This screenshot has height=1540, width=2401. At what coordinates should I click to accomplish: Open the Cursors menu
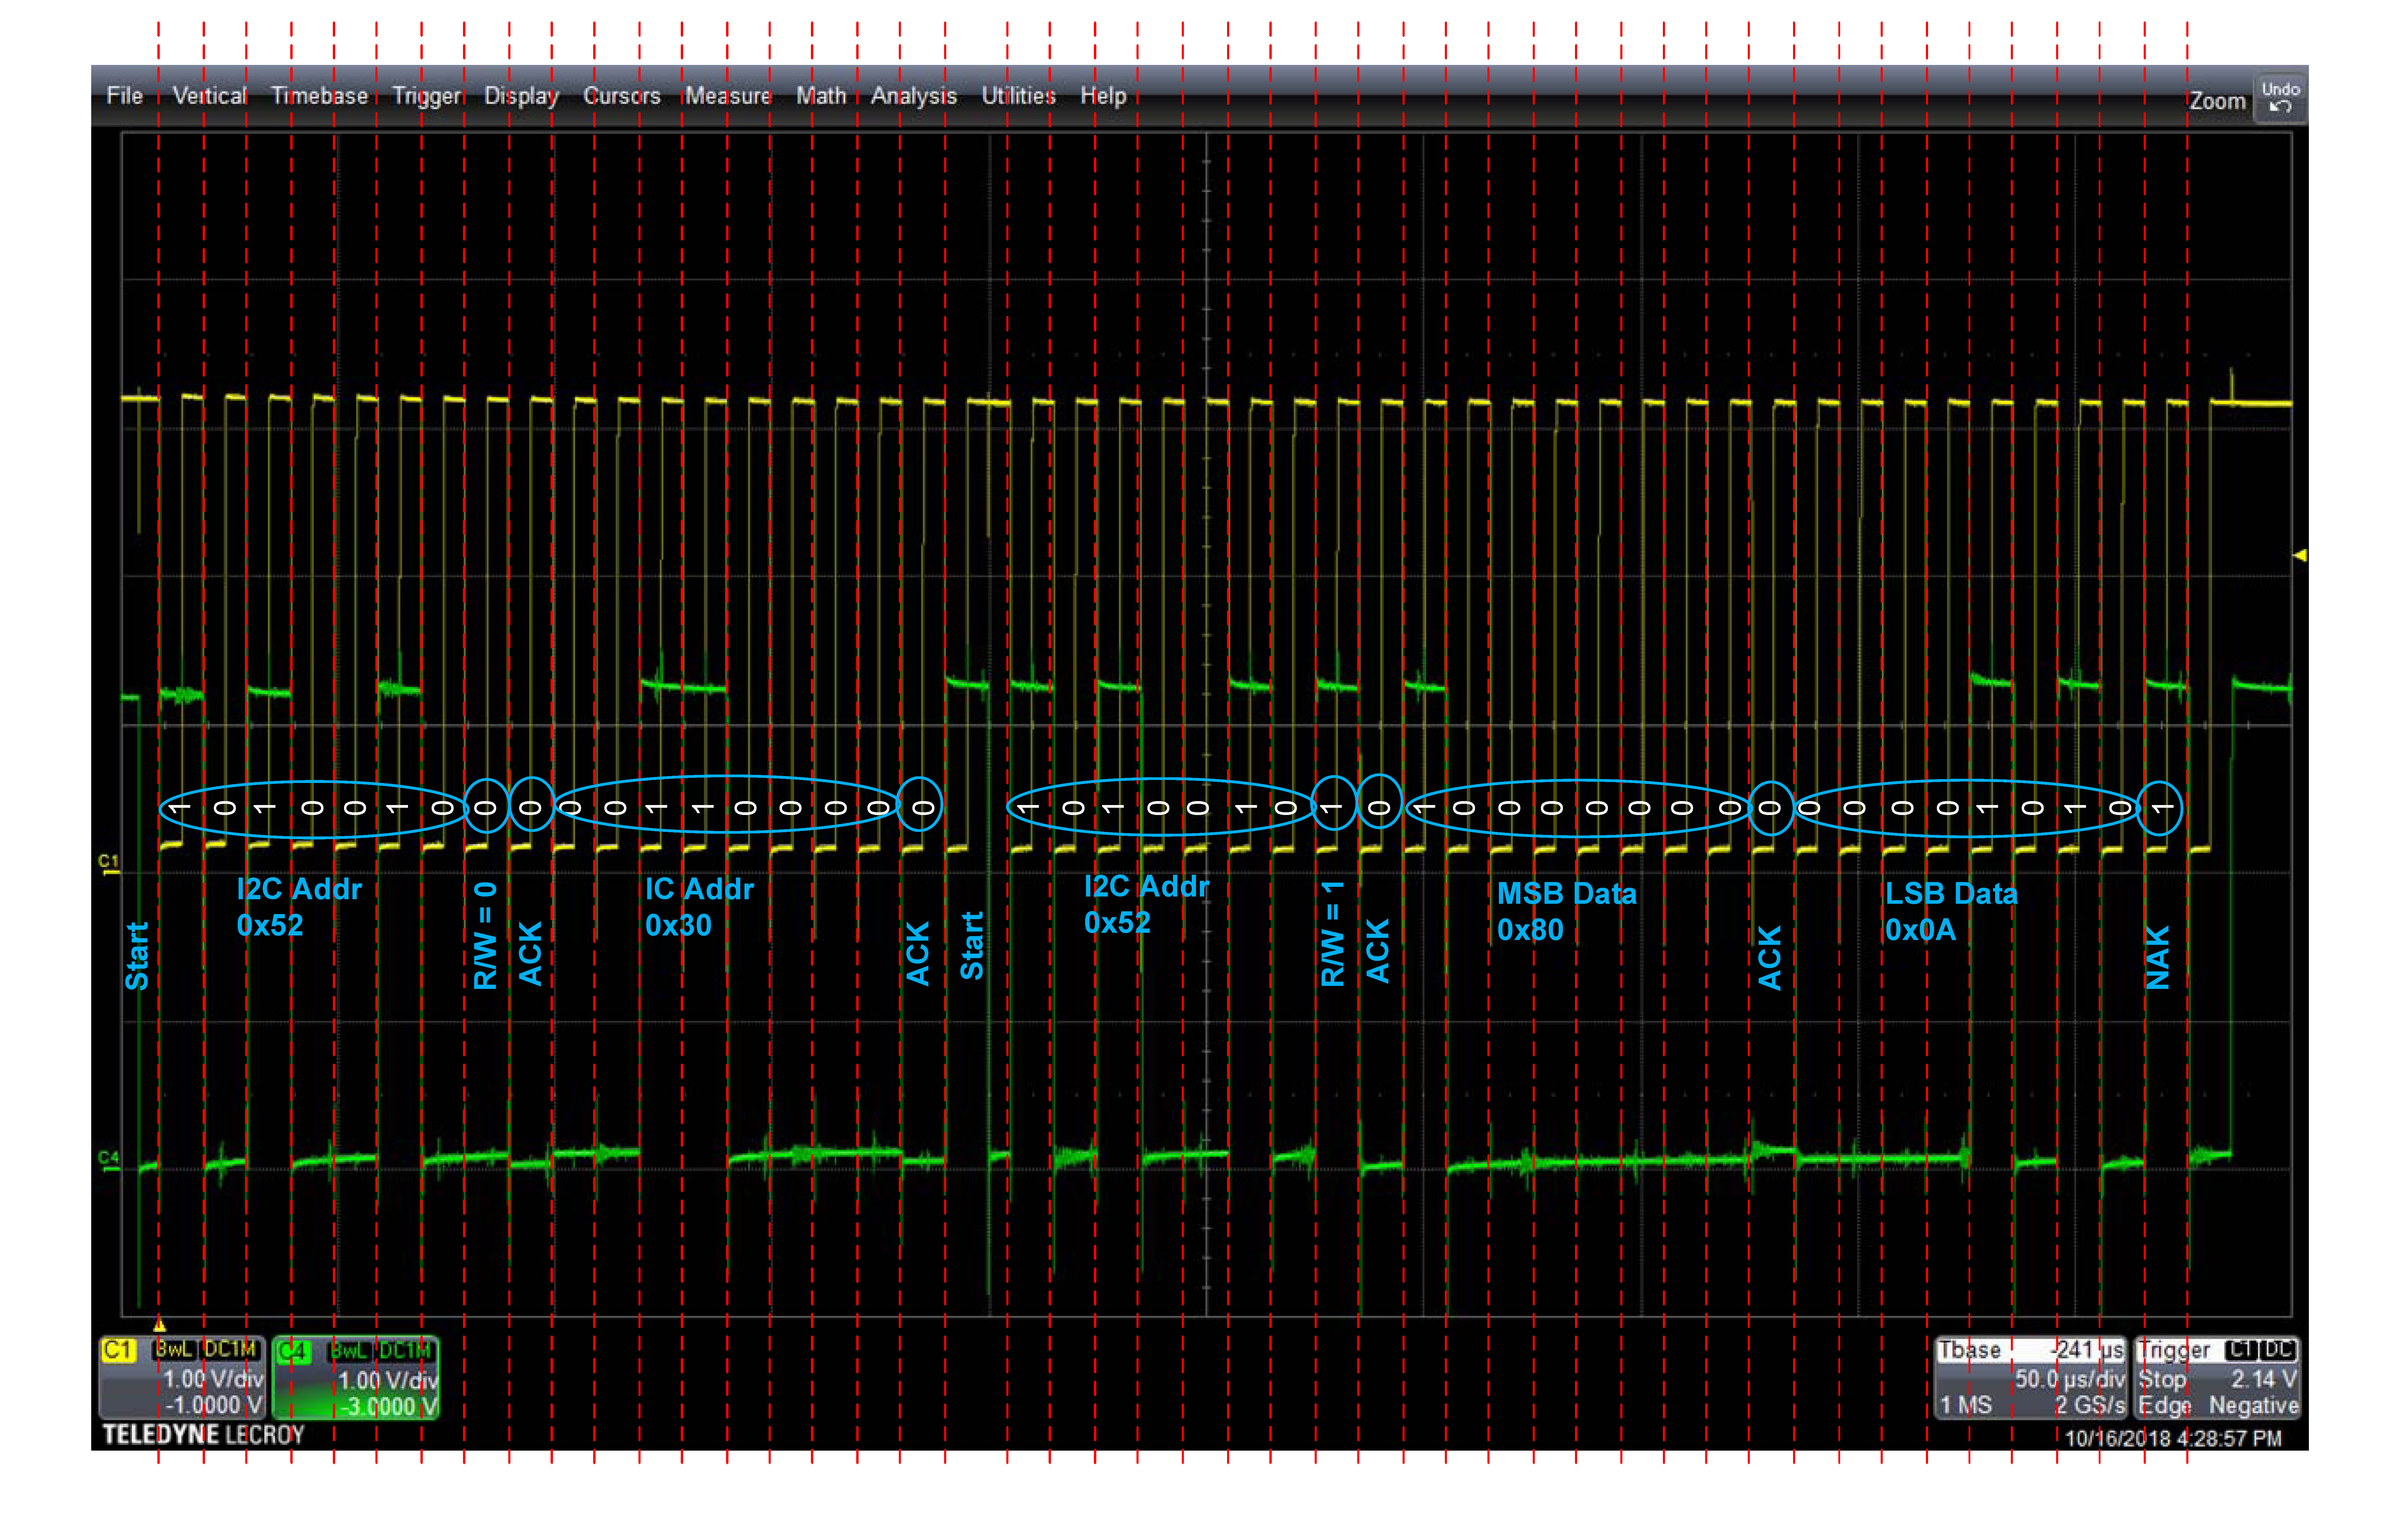point(622,96)
